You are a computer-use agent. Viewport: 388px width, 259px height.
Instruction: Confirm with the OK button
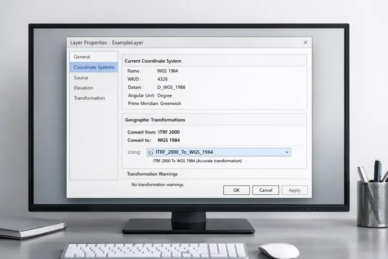click(236, 190)
